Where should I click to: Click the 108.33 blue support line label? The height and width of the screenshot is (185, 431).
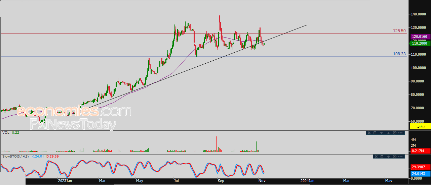coord(399,54)
